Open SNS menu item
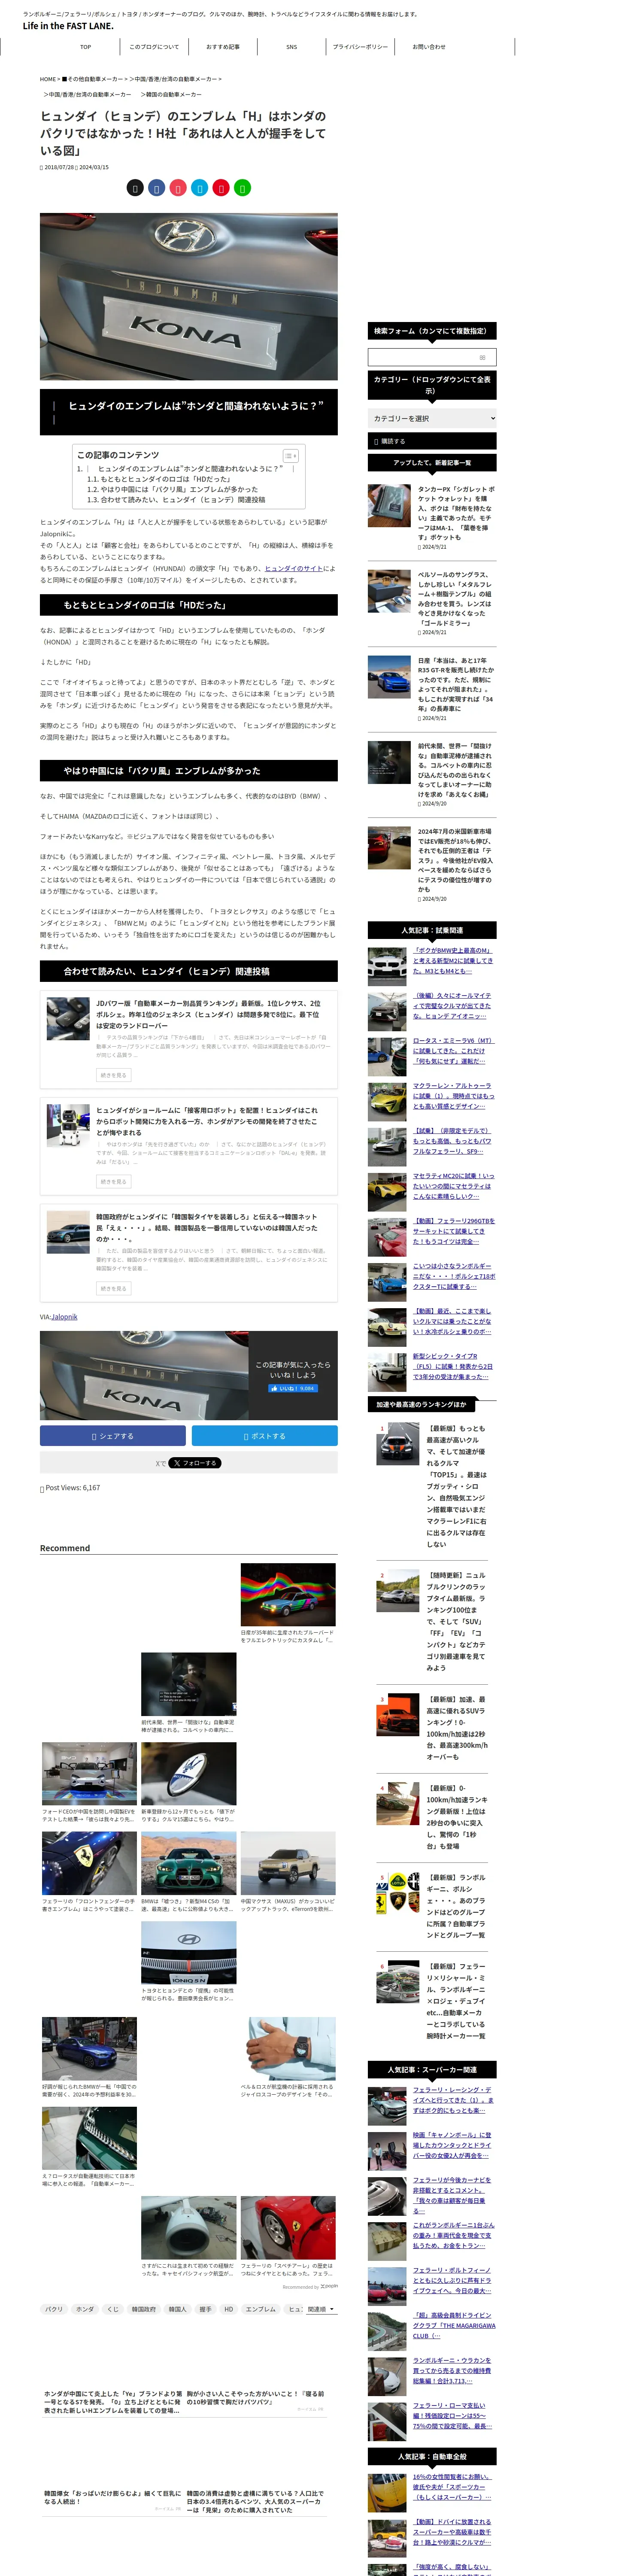This screenshot has height=2576, width=634. 291,46
